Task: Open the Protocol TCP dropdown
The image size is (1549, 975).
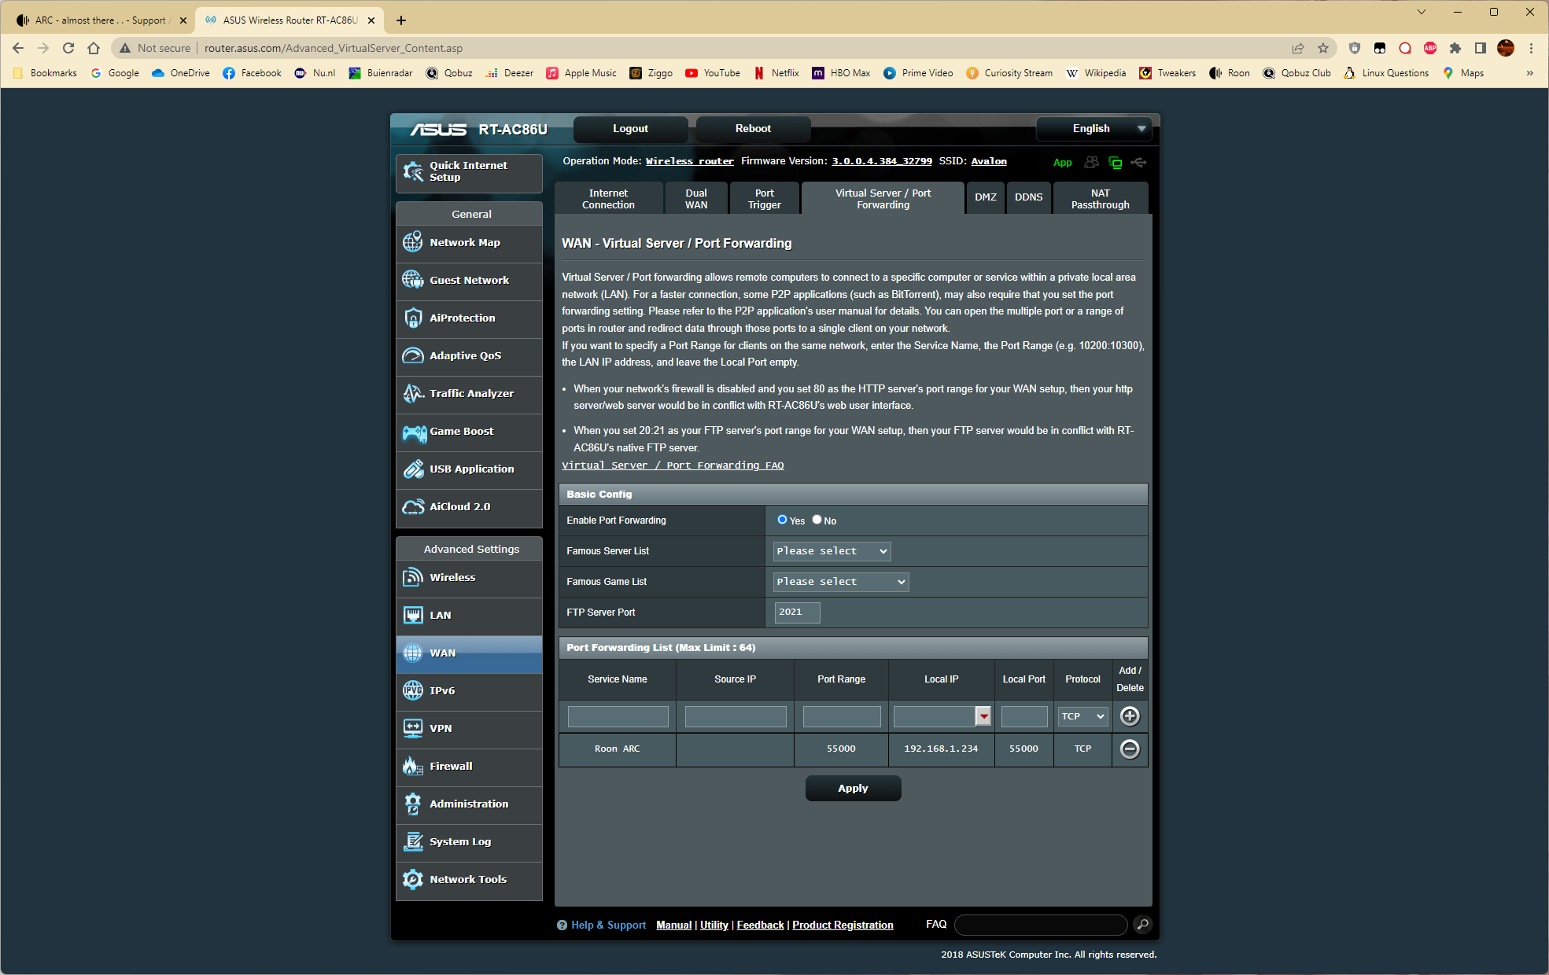Action: coord(1082,716)
